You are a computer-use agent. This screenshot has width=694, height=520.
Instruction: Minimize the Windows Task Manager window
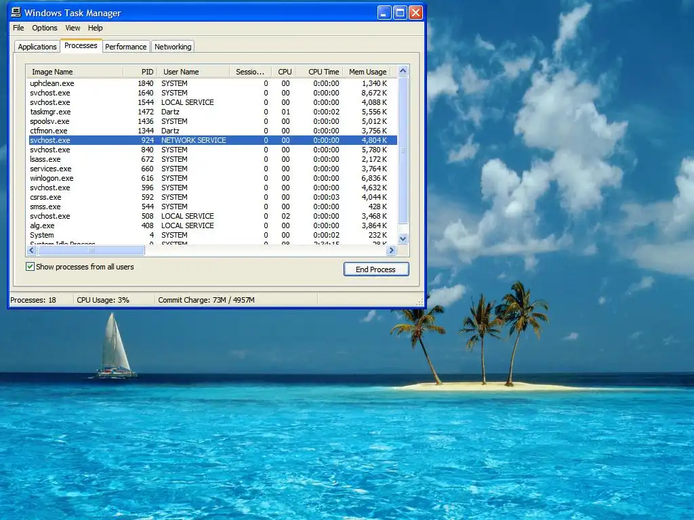(384, 13)
